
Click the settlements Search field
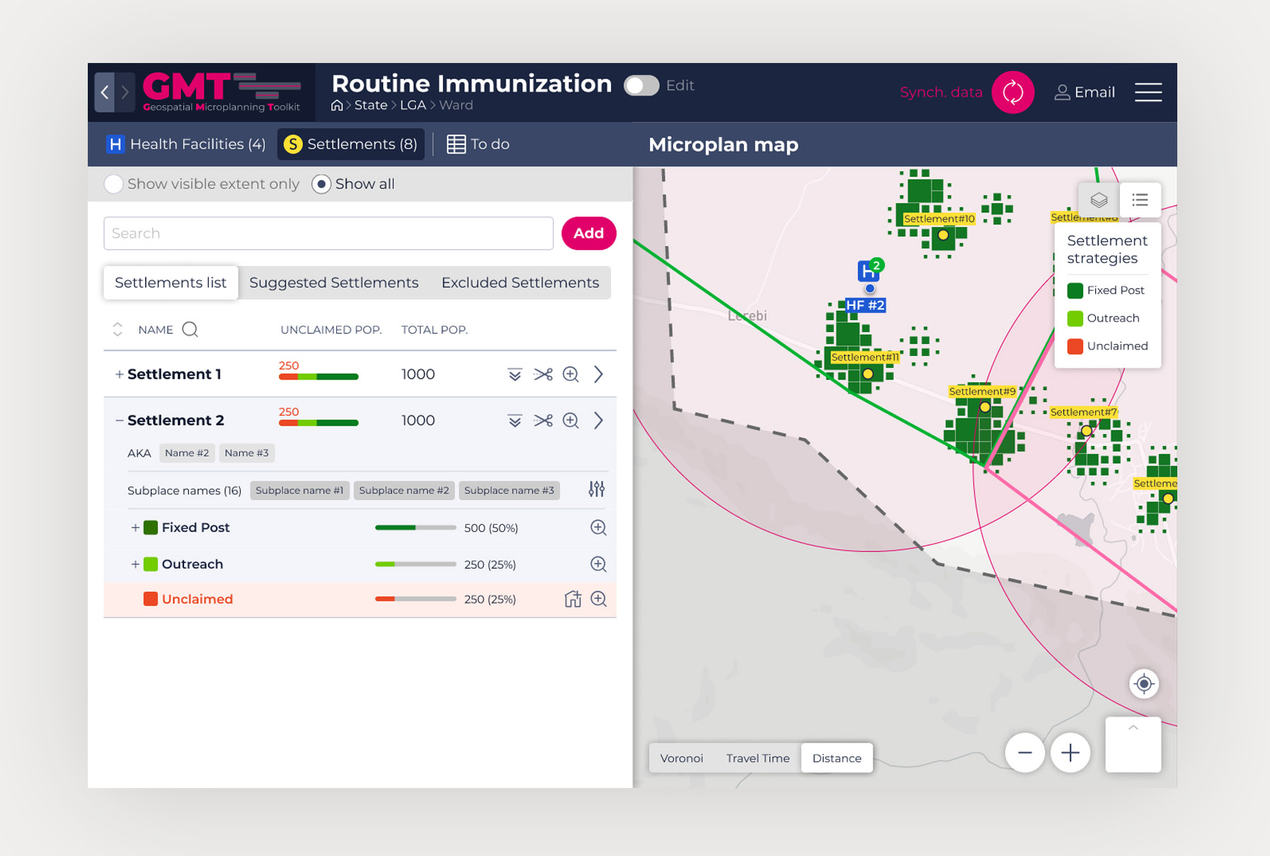click(328, 234)
